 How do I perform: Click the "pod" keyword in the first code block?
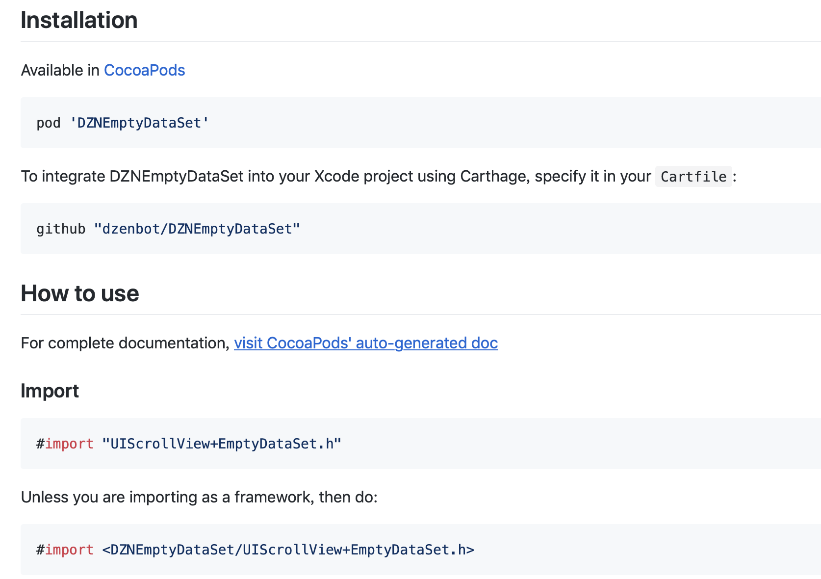coord(49,123)
